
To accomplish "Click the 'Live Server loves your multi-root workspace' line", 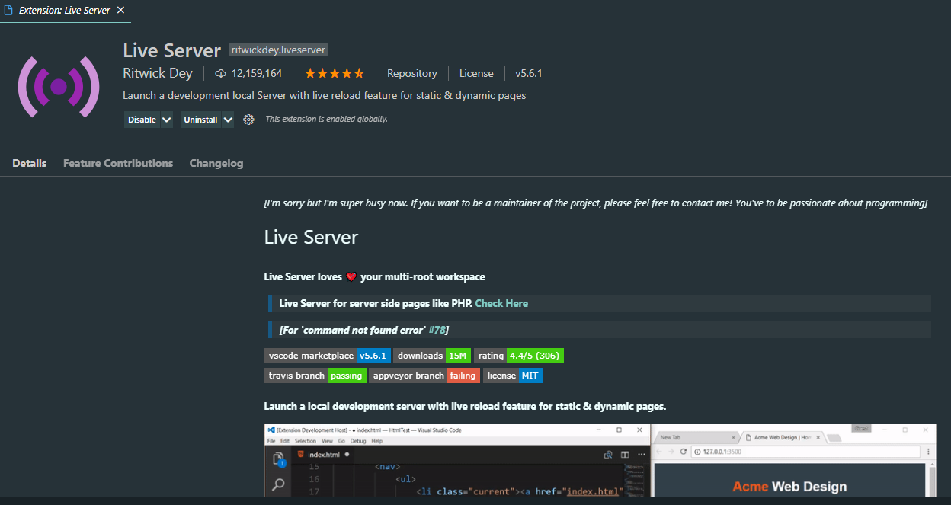I will pyautogui.click(x=374, y=276).
